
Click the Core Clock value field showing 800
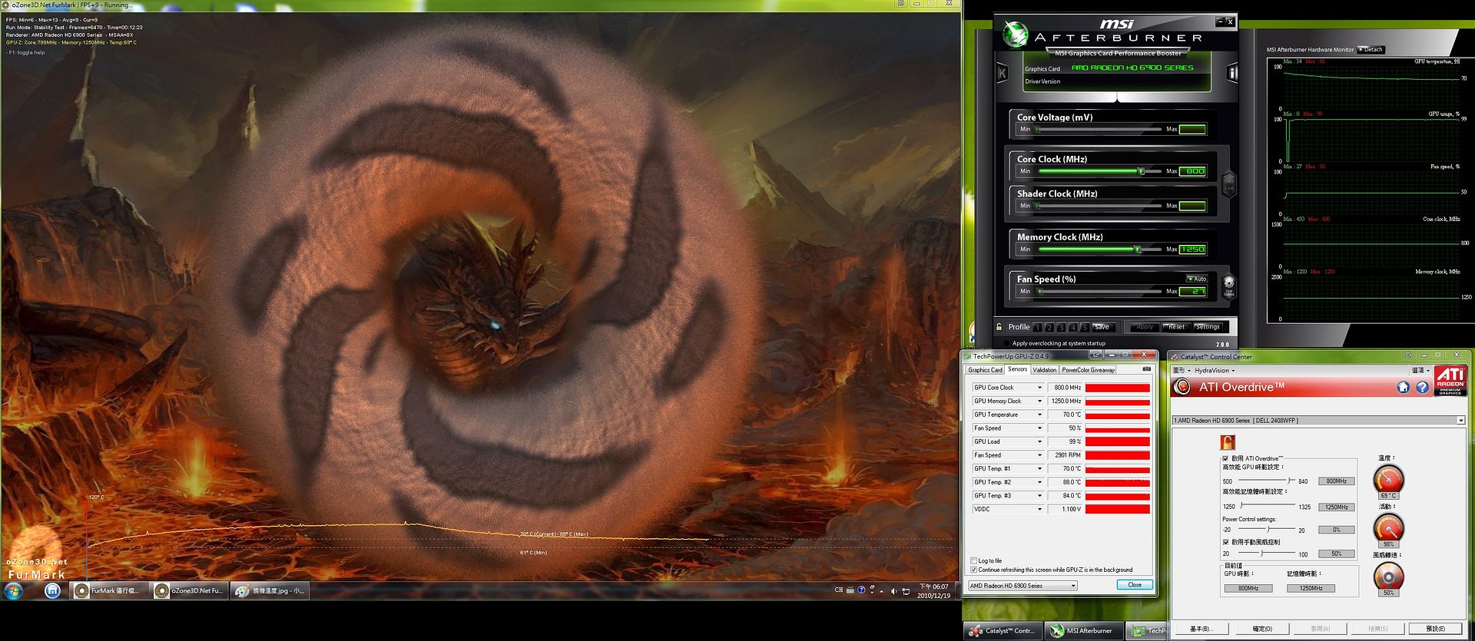pos(1193,171)
